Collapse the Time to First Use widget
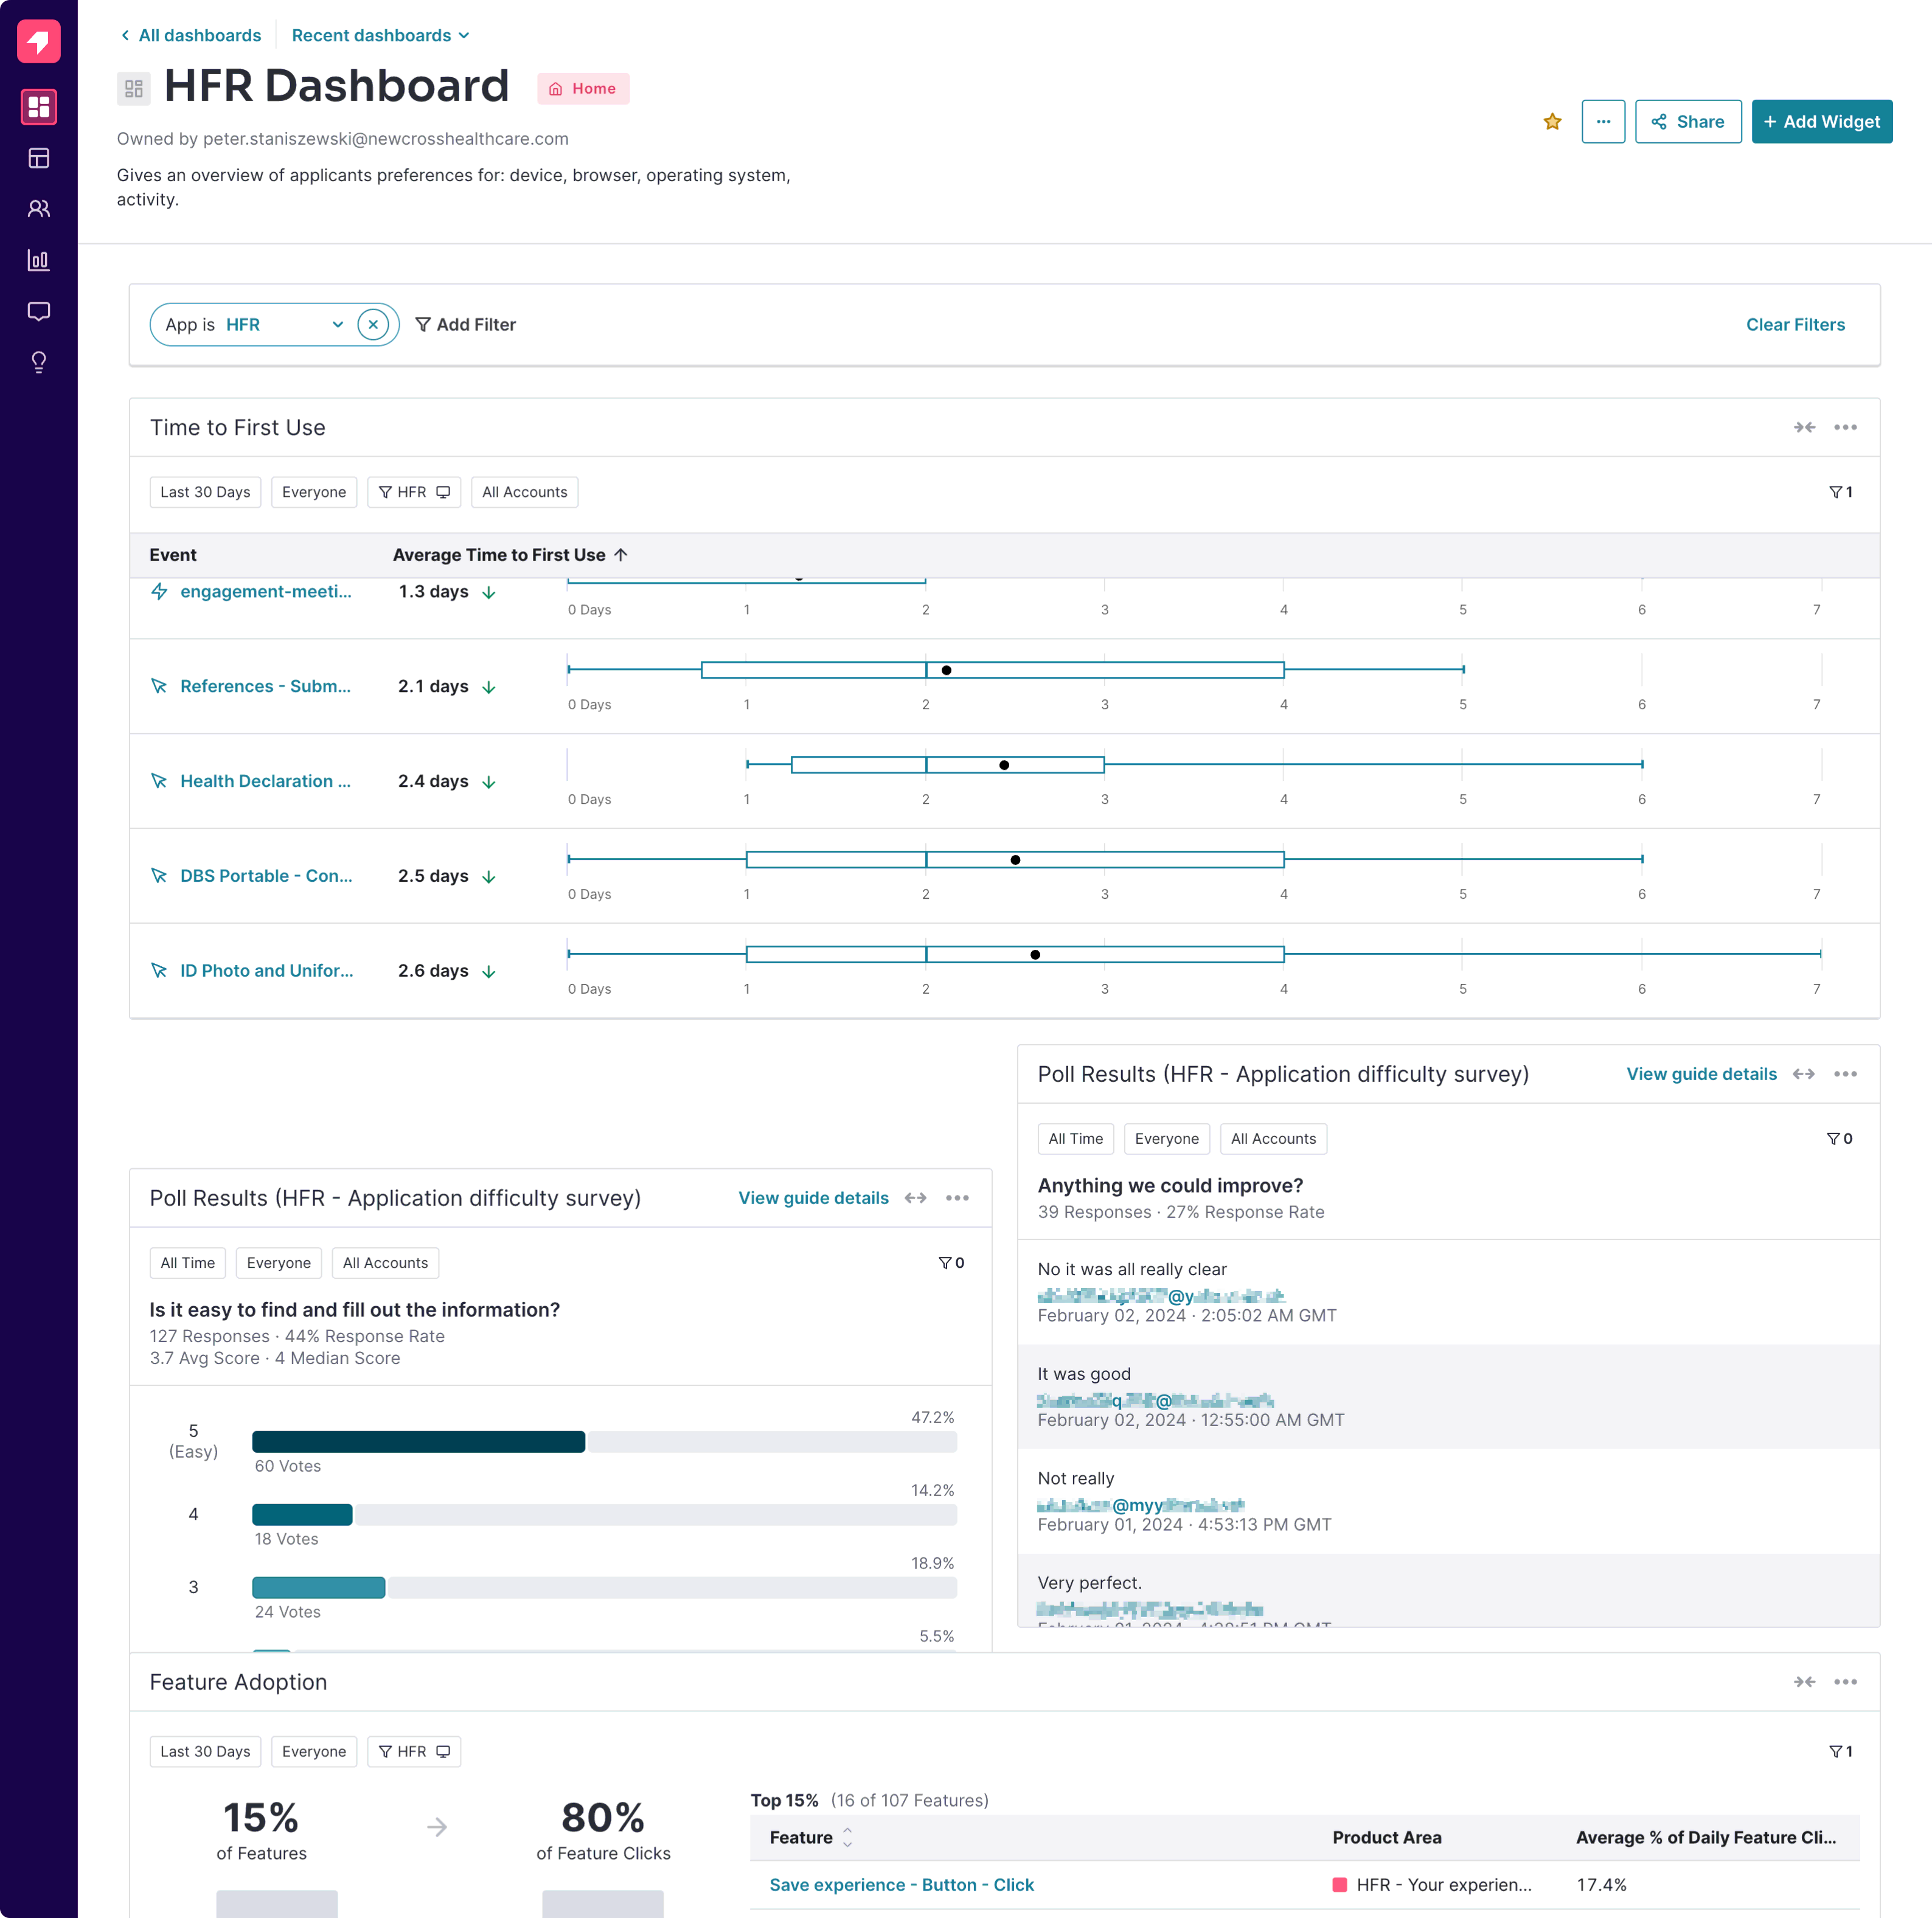Image resolution: width=1932 pixels, height=1918 pixels. [1806, 427]
